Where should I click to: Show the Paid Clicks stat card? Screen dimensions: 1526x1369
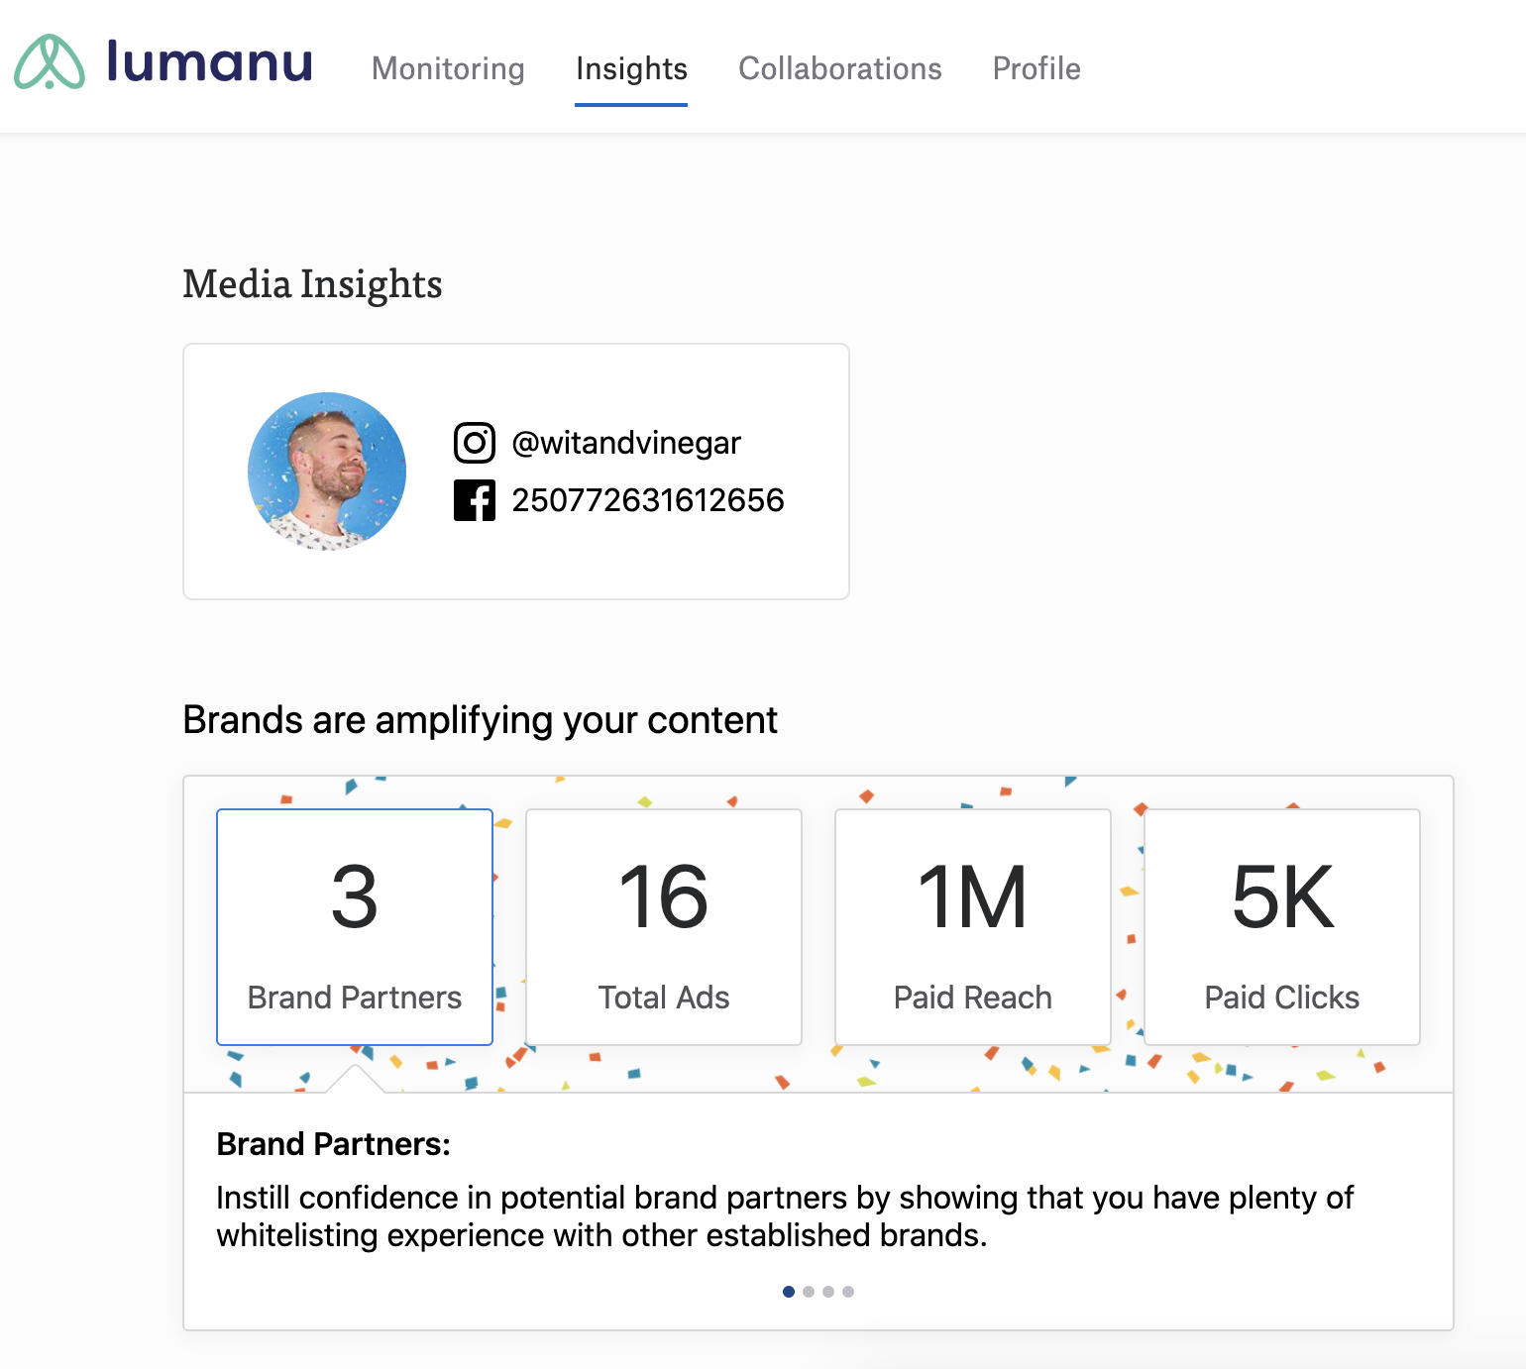[x=1282, y=927]
